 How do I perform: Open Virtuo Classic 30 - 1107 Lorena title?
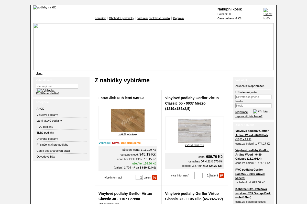click(125, 198)
